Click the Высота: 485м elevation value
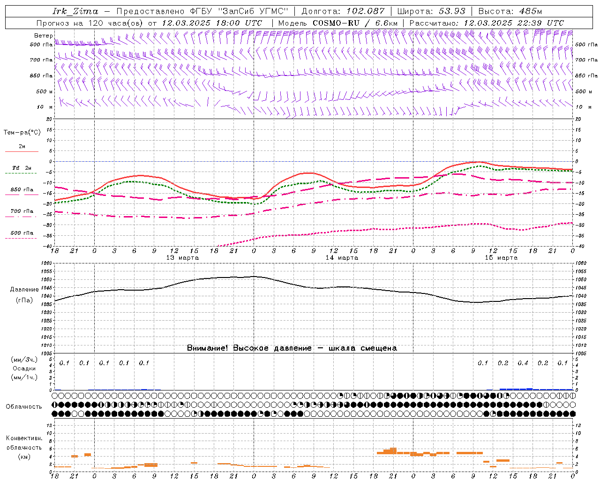 tap(510, 11)
